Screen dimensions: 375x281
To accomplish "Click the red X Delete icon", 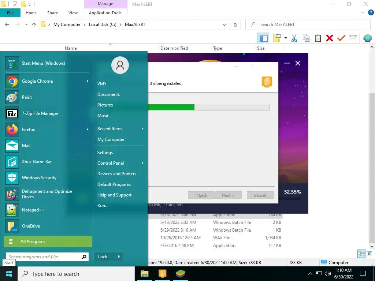I will [x=329, y=38].
